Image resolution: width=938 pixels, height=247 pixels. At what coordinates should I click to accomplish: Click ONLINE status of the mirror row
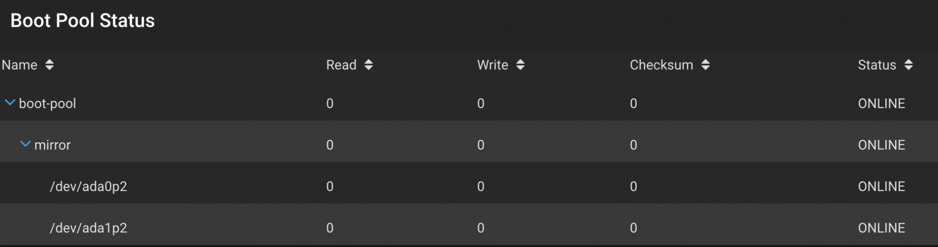point(881,145)
